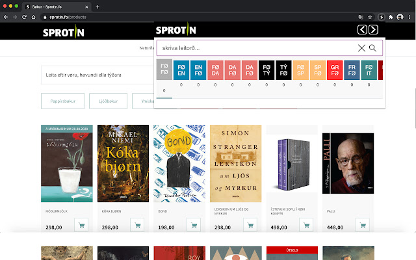Select the EN-FØ dictionary tile
The image size is (416, 260).
tap(198, 70)
